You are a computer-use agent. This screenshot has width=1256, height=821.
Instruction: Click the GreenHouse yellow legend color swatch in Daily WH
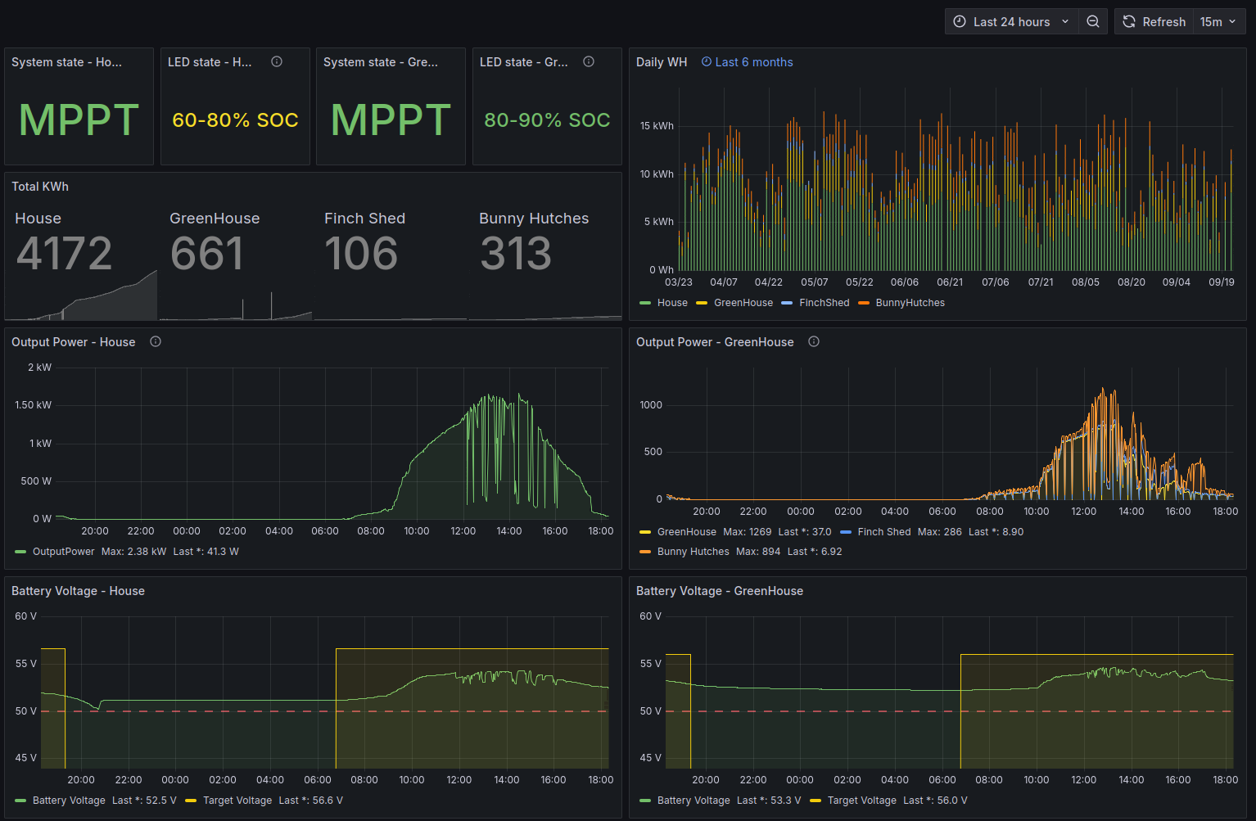click(702, 303)
